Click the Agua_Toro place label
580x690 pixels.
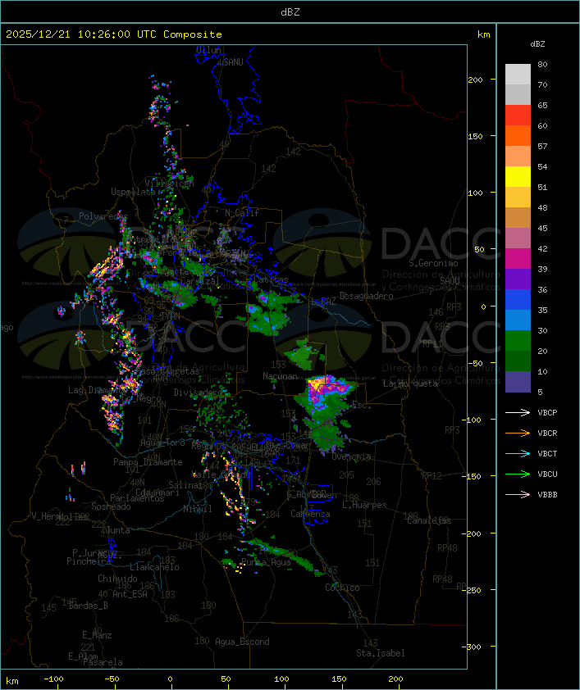[x=162, y=443]
